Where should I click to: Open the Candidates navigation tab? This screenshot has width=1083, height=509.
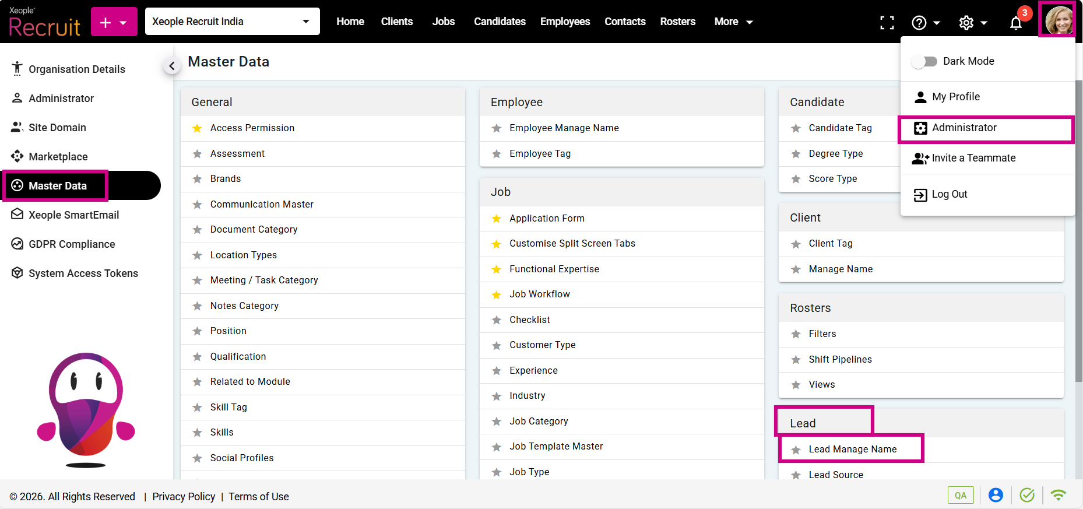point(500,22)
